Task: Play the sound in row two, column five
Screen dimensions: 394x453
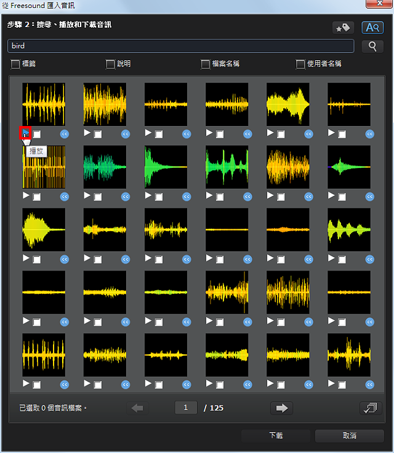Action: [270, 195]
